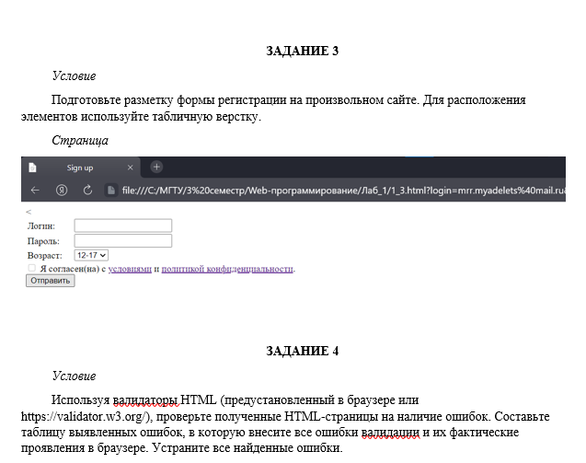Click the file icon in address bar
The image size is (586, 463).
pos(111,191)
